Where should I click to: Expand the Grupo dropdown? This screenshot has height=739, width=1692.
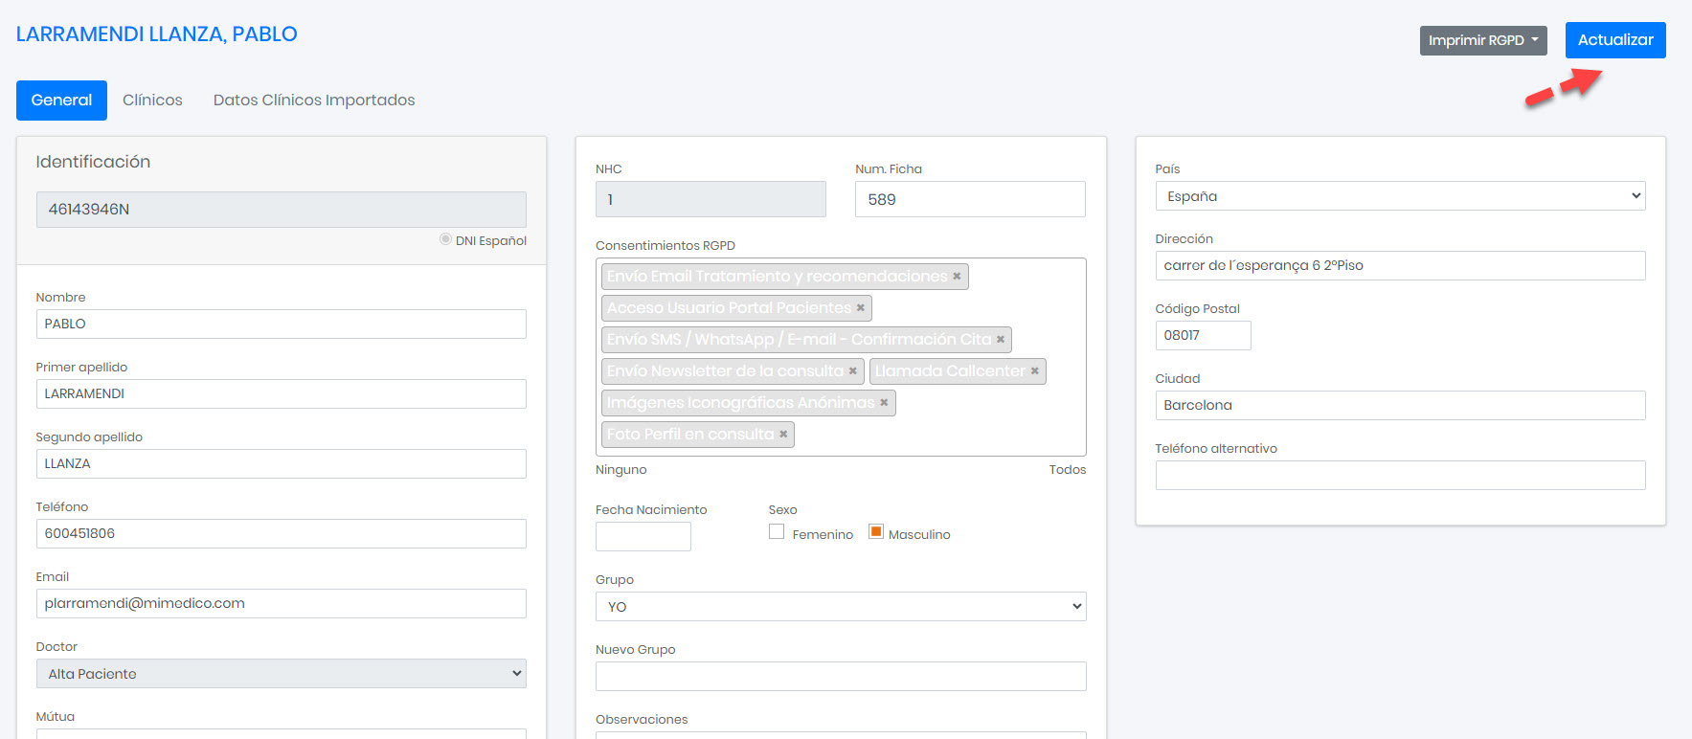[840, 607]
